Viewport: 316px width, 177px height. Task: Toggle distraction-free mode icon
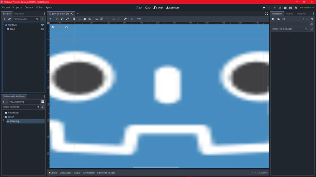[x=266, y=14]
